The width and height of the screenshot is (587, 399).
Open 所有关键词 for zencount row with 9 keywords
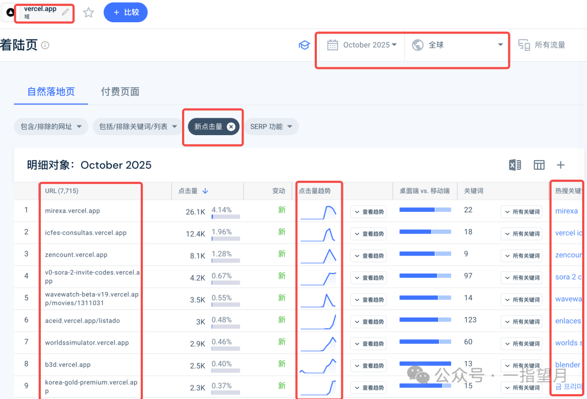[521, 256]
